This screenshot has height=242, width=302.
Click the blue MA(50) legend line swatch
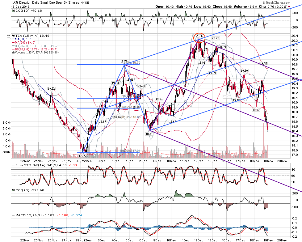[x=13, y=39]
